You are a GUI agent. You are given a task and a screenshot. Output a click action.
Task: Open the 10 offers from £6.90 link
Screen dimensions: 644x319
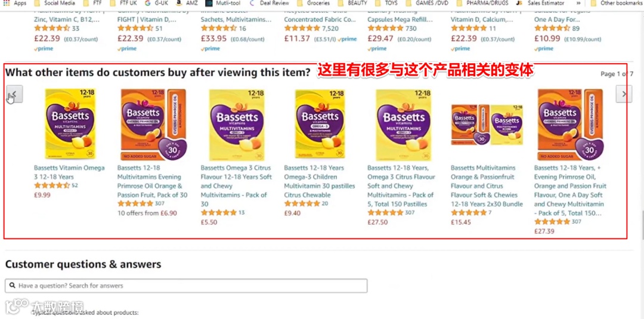[x=147, y=213]
